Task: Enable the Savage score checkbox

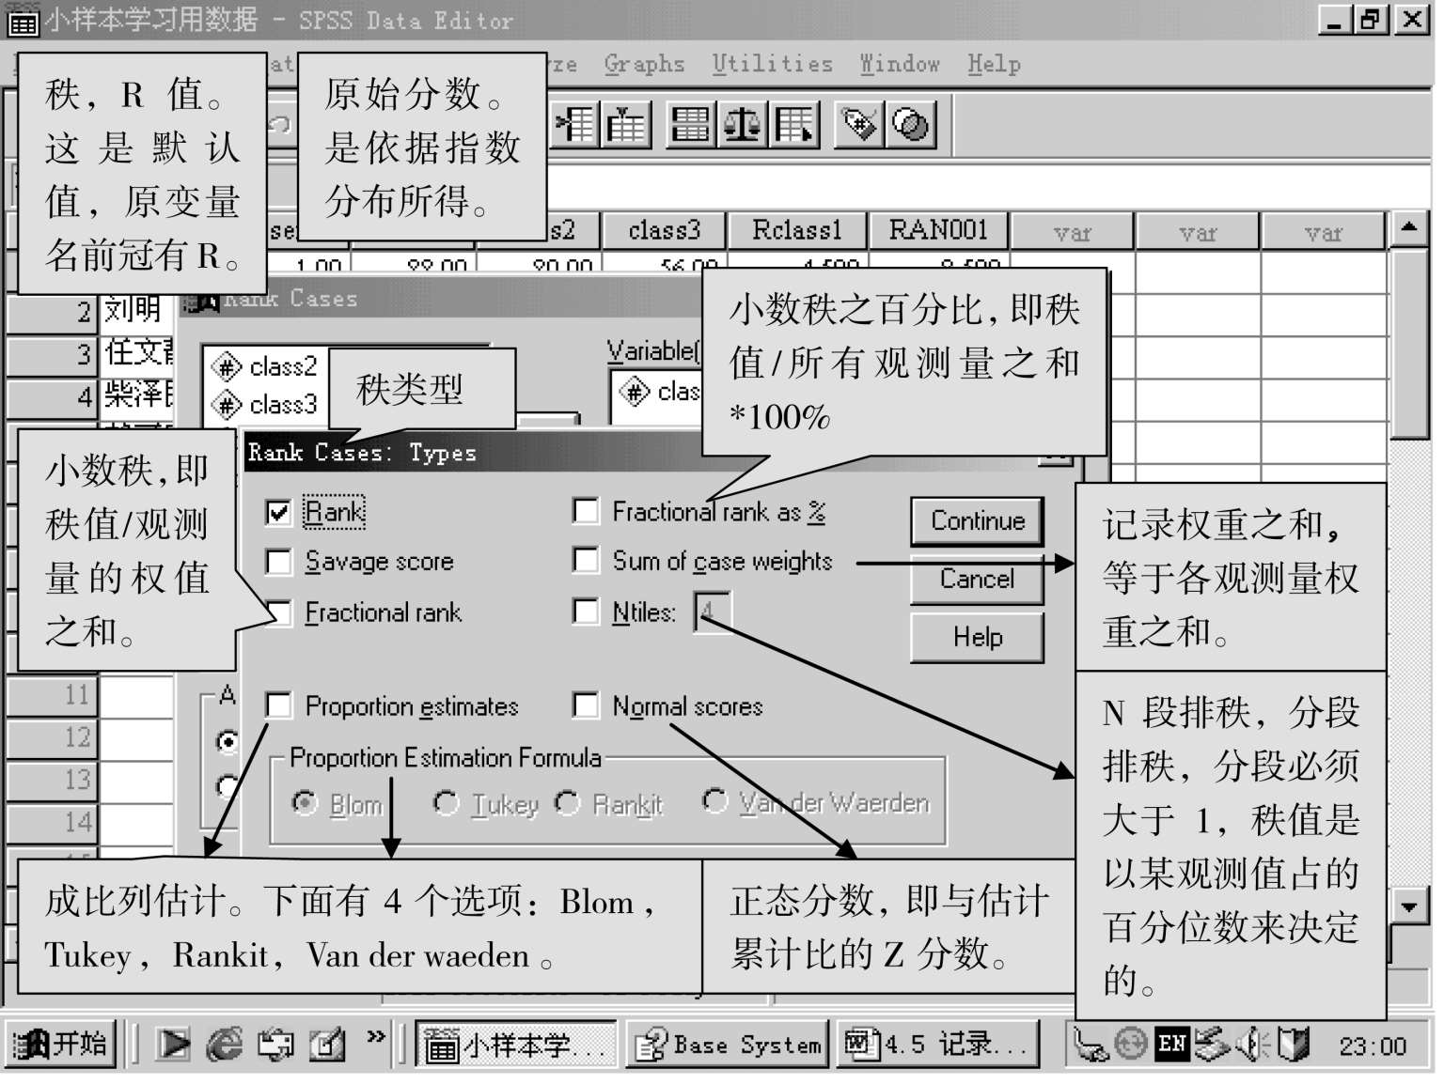Action: click(x=278, y=562)
